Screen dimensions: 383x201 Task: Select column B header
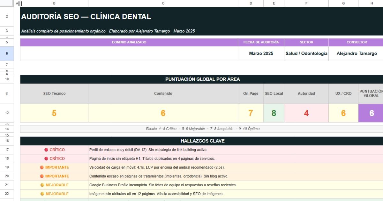pos(54,3)
